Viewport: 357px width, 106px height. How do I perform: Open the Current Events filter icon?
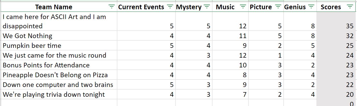pos(170,7)
